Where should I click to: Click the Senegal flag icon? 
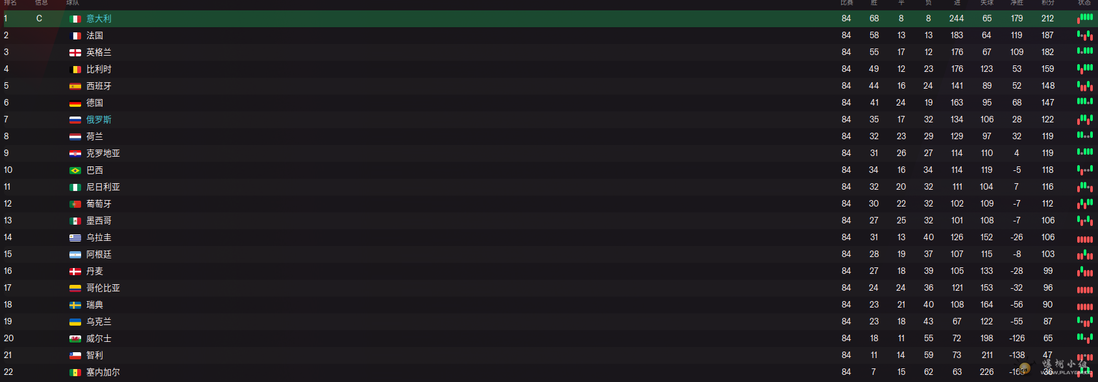75,372
